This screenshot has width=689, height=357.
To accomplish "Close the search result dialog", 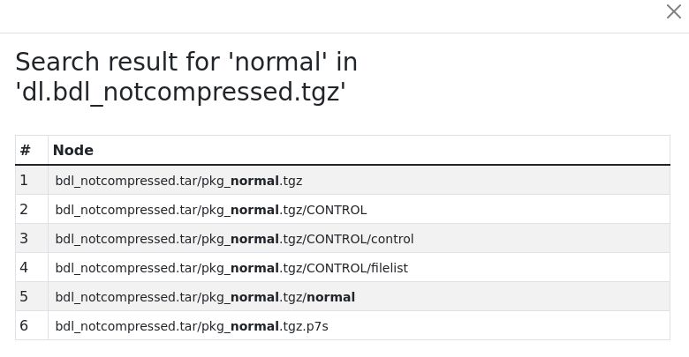I will click(673, 11).
